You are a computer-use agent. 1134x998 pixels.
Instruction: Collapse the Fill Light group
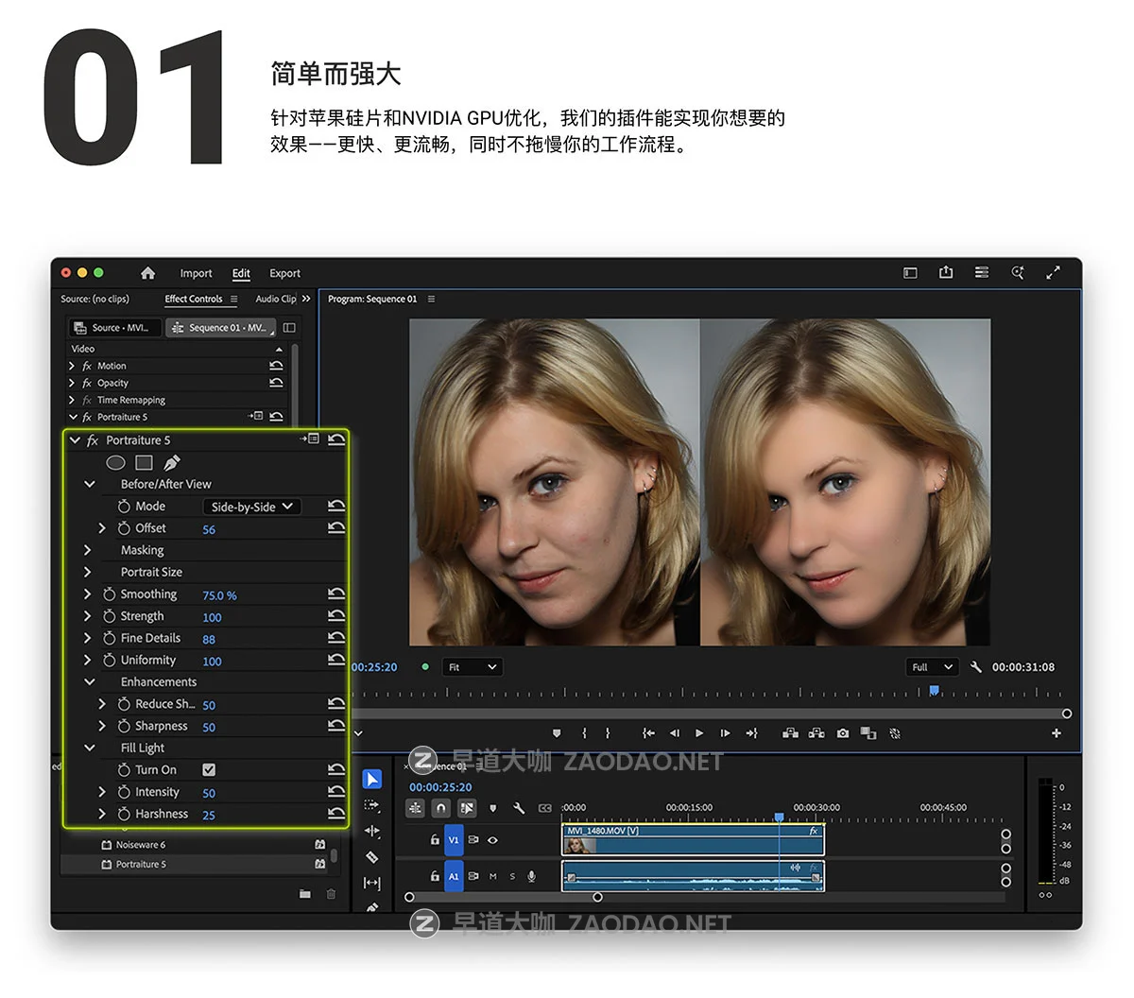point(90,748)
